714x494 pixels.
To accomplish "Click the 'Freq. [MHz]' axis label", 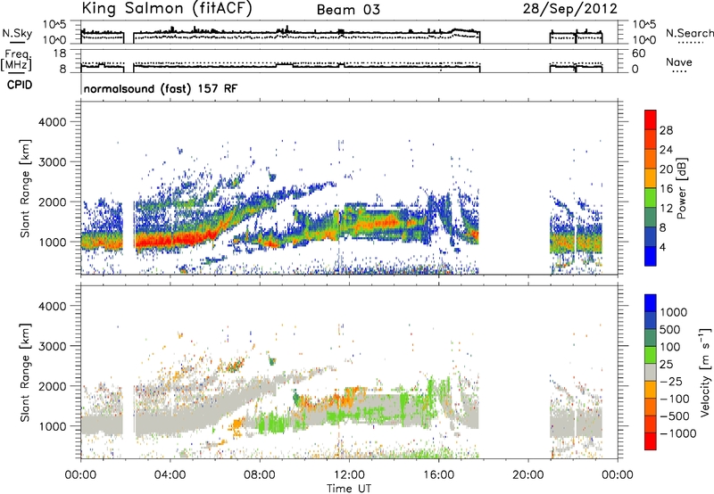I will pos(17,60).
